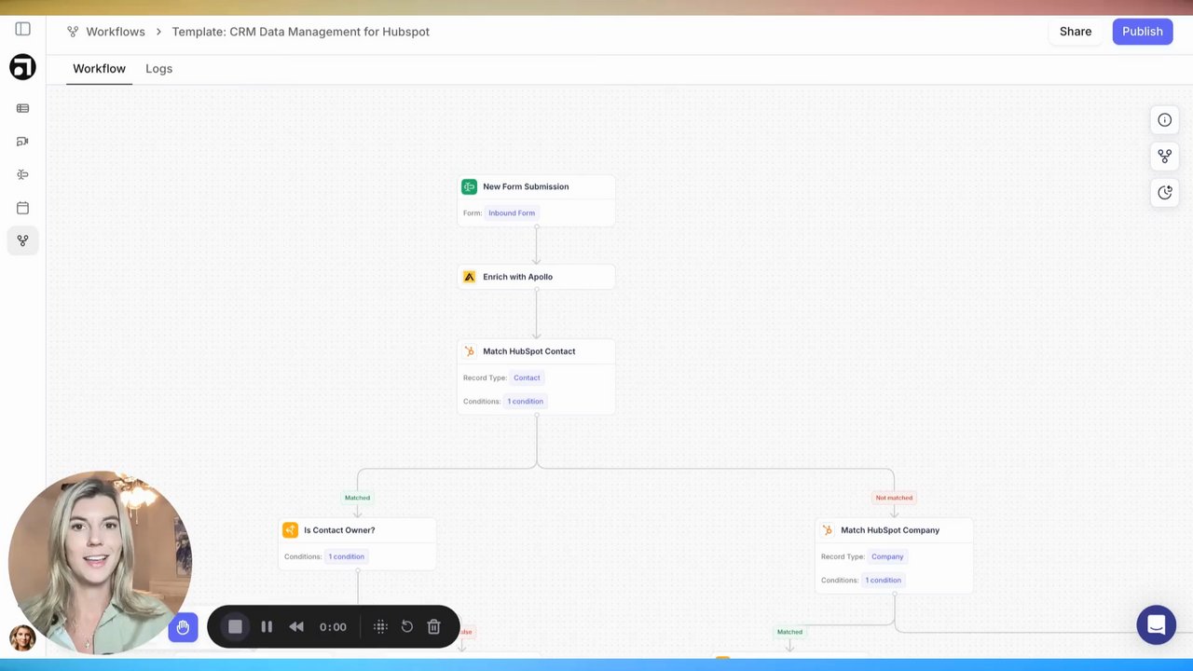This screenshot has width=1193, height=671.
Task: Toggle the sidebar panel icon
Action: 22,30
